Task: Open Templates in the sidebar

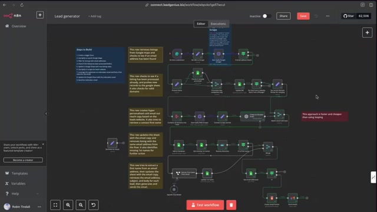Action: tap(19, 173)
